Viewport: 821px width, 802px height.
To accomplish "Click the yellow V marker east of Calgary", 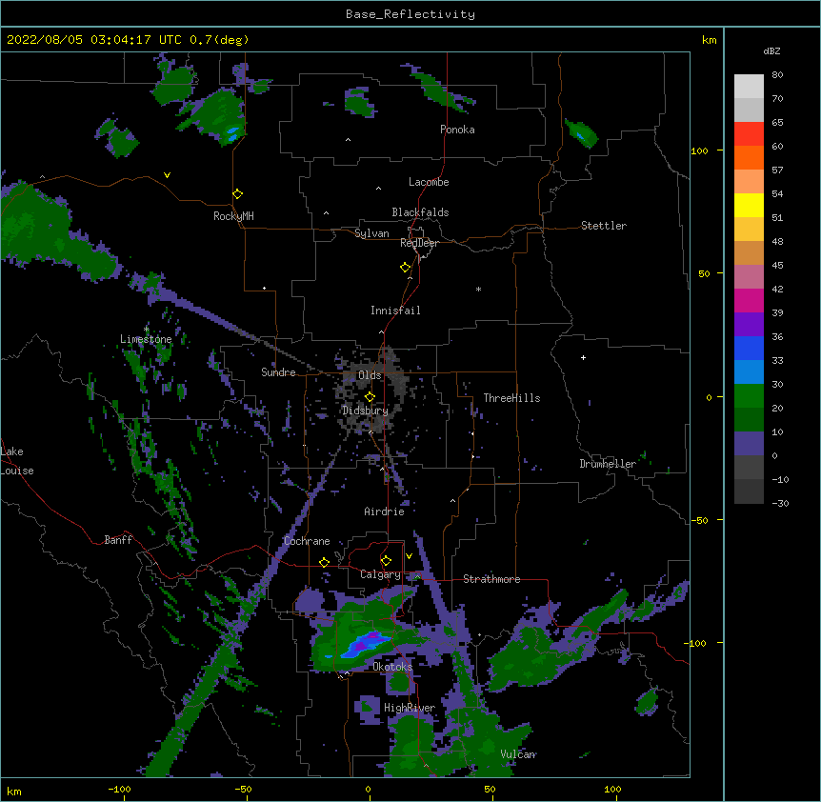I will 409,556.
